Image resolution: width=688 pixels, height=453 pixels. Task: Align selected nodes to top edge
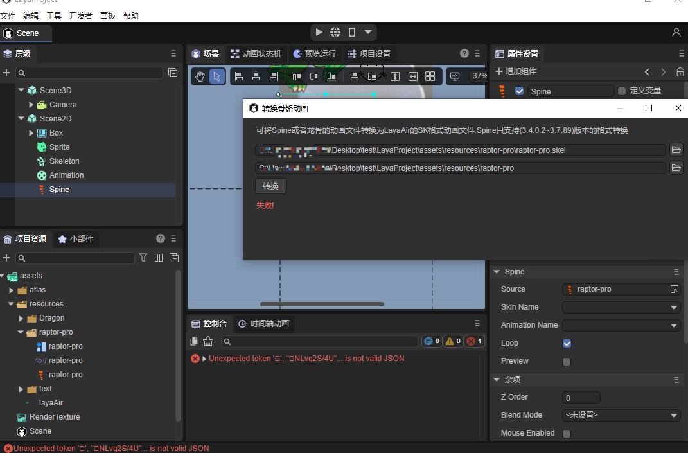tap(297, 76)
